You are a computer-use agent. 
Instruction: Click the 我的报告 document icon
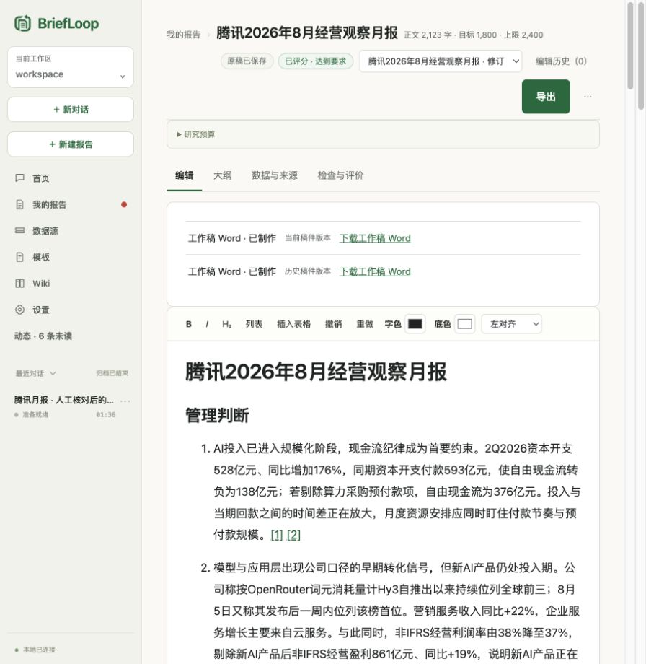19,204
